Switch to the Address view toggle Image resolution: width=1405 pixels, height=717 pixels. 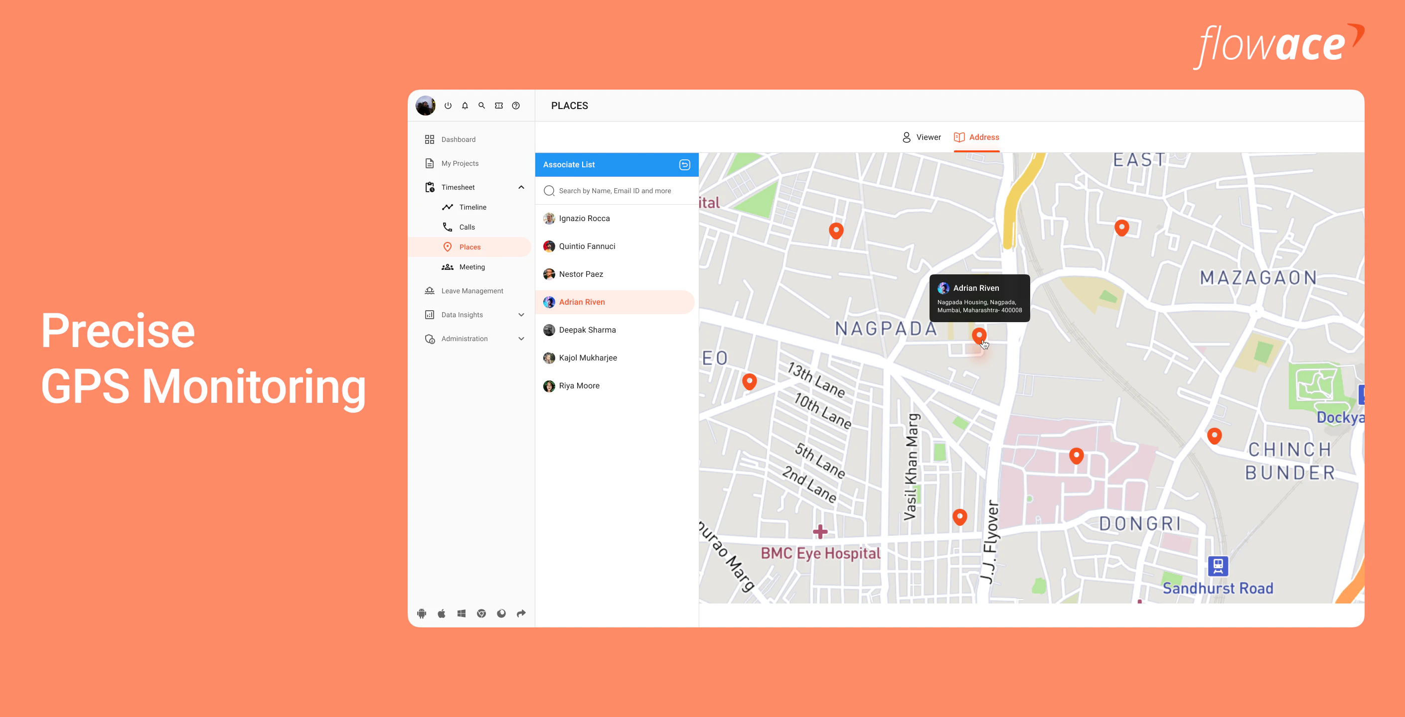click(976, 137)
